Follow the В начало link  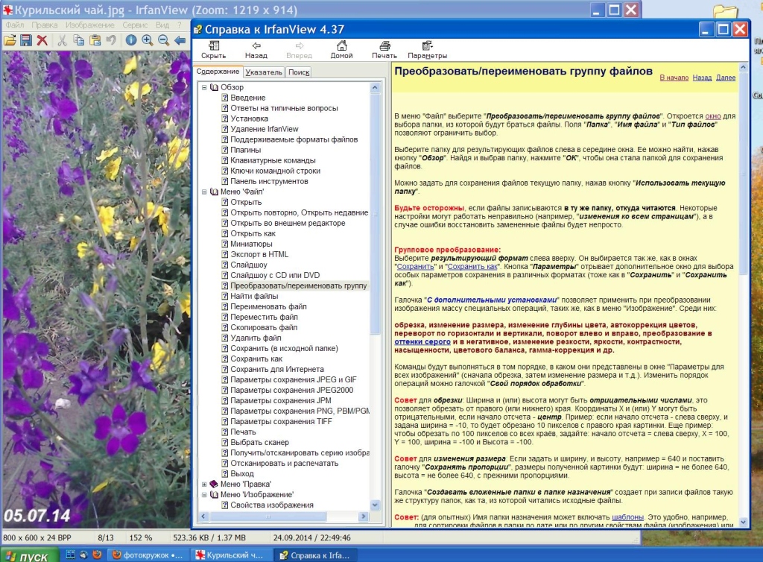[x=674, y=78]
